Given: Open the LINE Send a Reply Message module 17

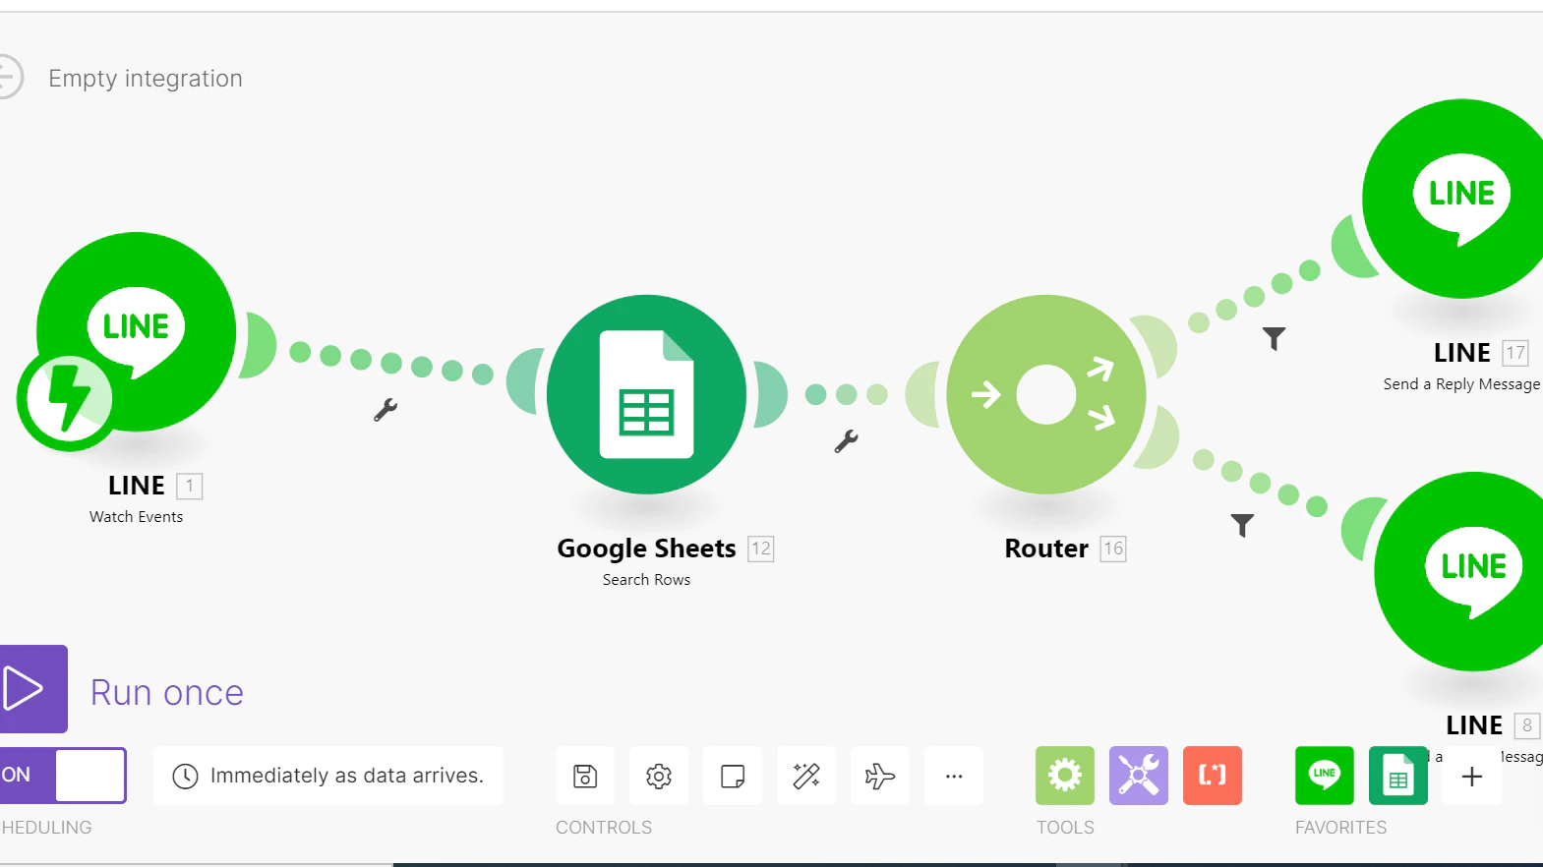Looking at the screenshot, I should pos(1455,199).
